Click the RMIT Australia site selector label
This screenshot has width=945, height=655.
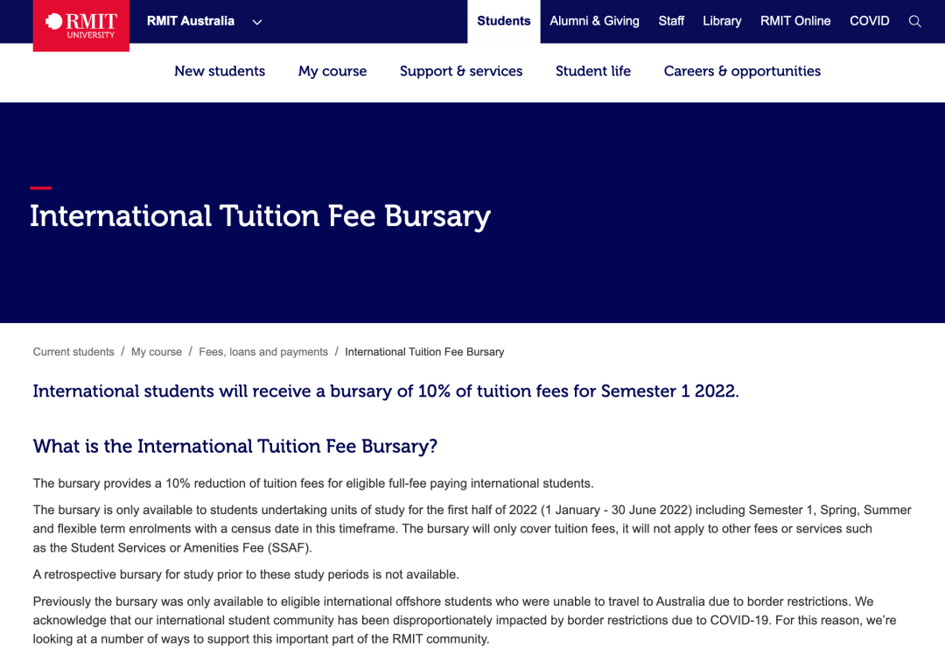tap(191, 21)
